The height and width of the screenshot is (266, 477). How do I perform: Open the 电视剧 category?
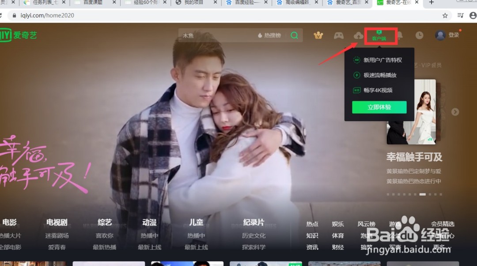coord(57,222)
